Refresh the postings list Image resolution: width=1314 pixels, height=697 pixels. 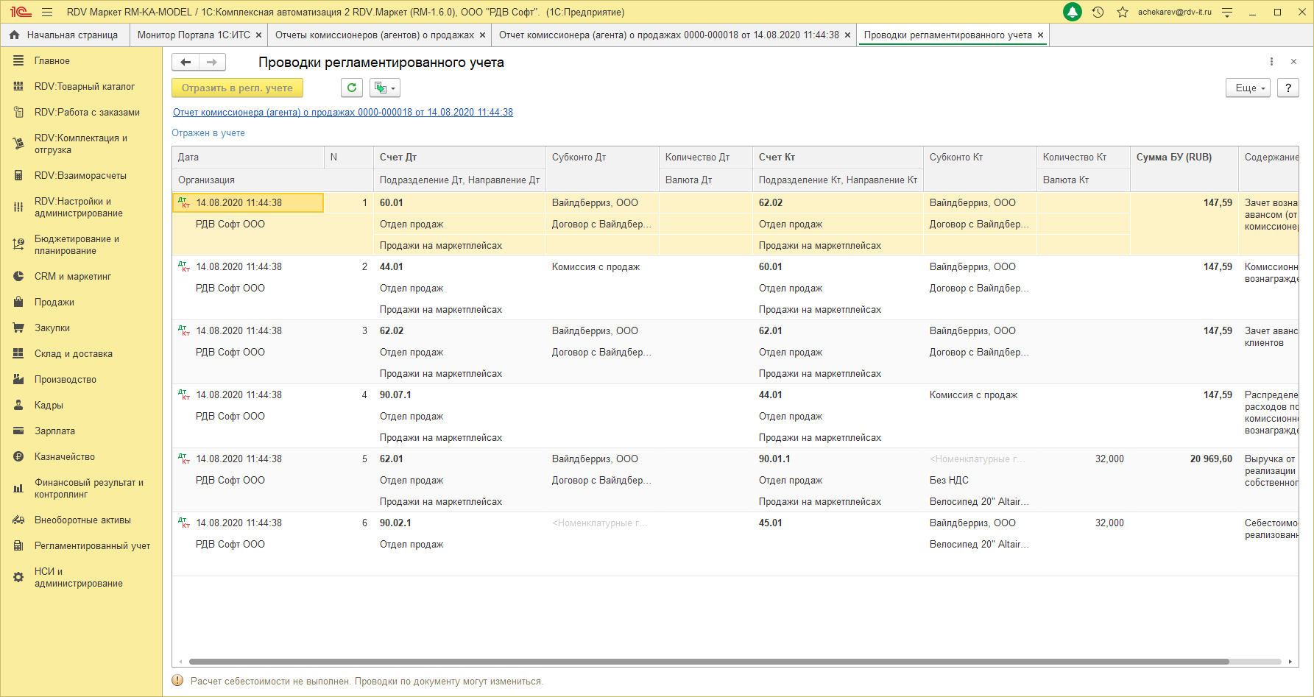[352, 88]
